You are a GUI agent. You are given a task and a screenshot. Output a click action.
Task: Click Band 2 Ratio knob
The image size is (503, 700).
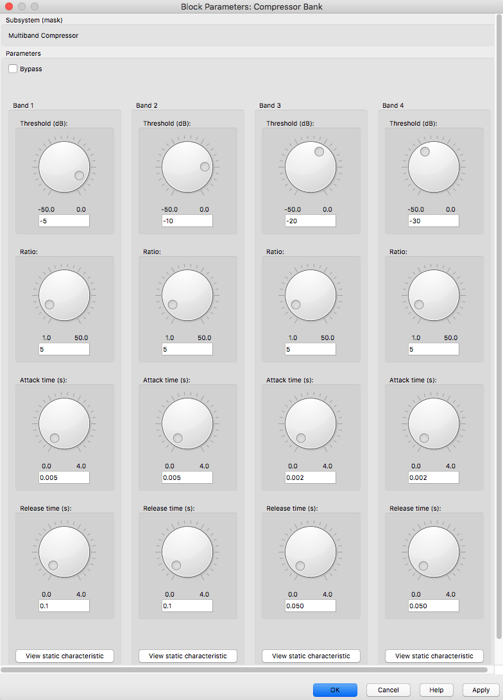point(187,295)
